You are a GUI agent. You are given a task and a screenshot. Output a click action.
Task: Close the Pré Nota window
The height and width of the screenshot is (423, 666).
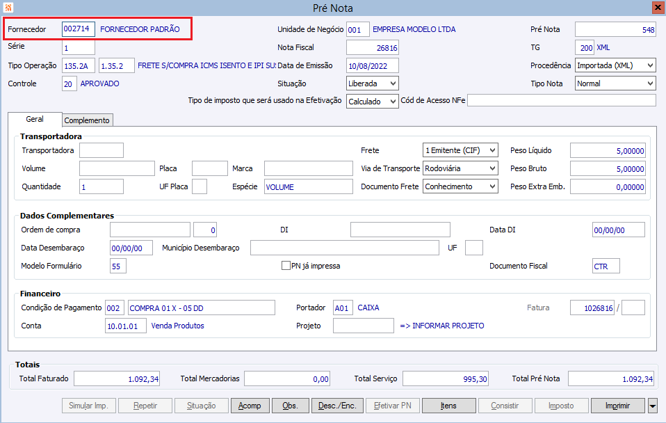click(657, 8)
